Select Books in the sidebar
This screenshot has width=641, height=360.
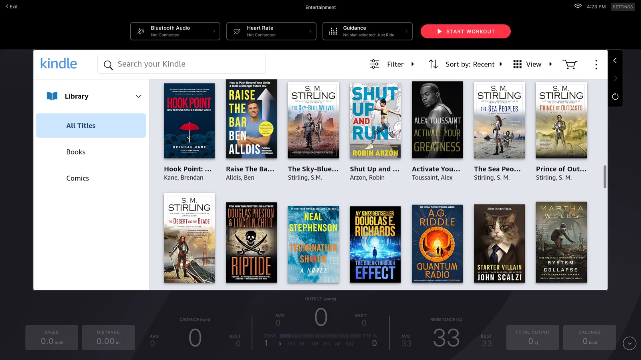[x=76, y=152]
